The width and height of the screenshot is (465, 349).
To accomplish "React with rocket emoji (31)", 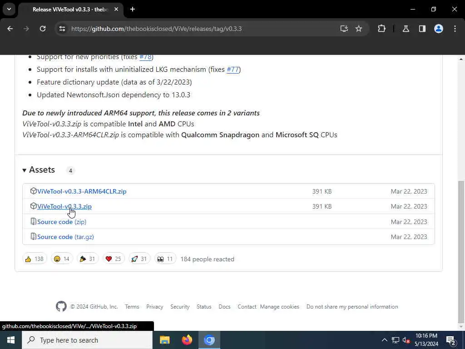I will 139,259.
